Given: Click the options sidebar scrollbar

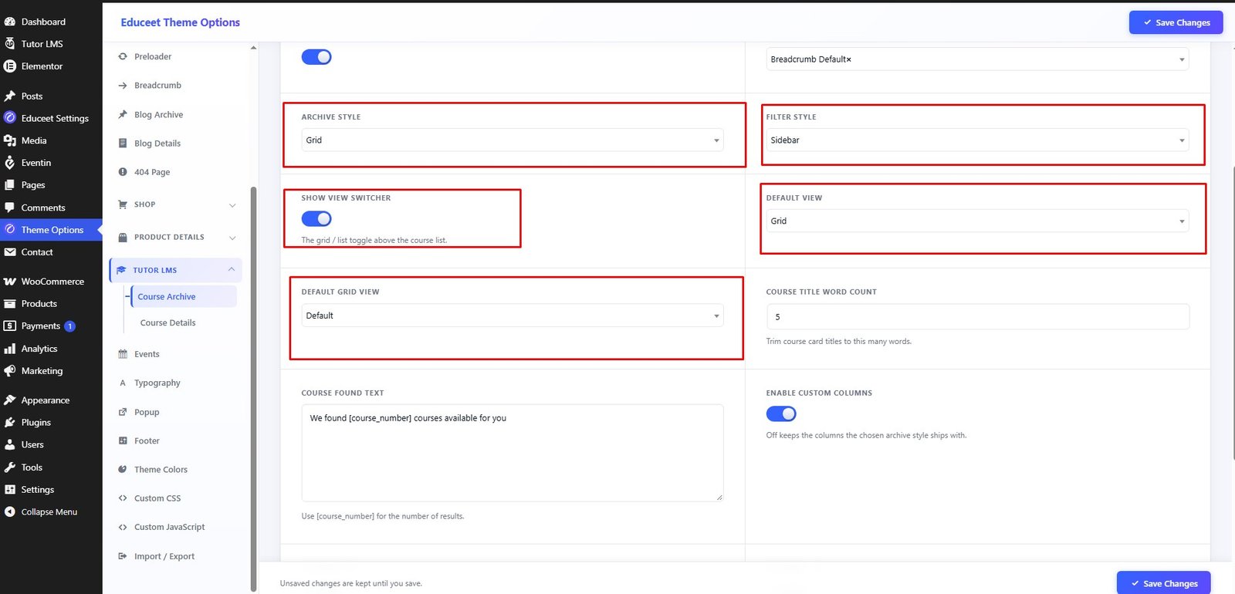Looking at the screenshot, I should point(253,390).
